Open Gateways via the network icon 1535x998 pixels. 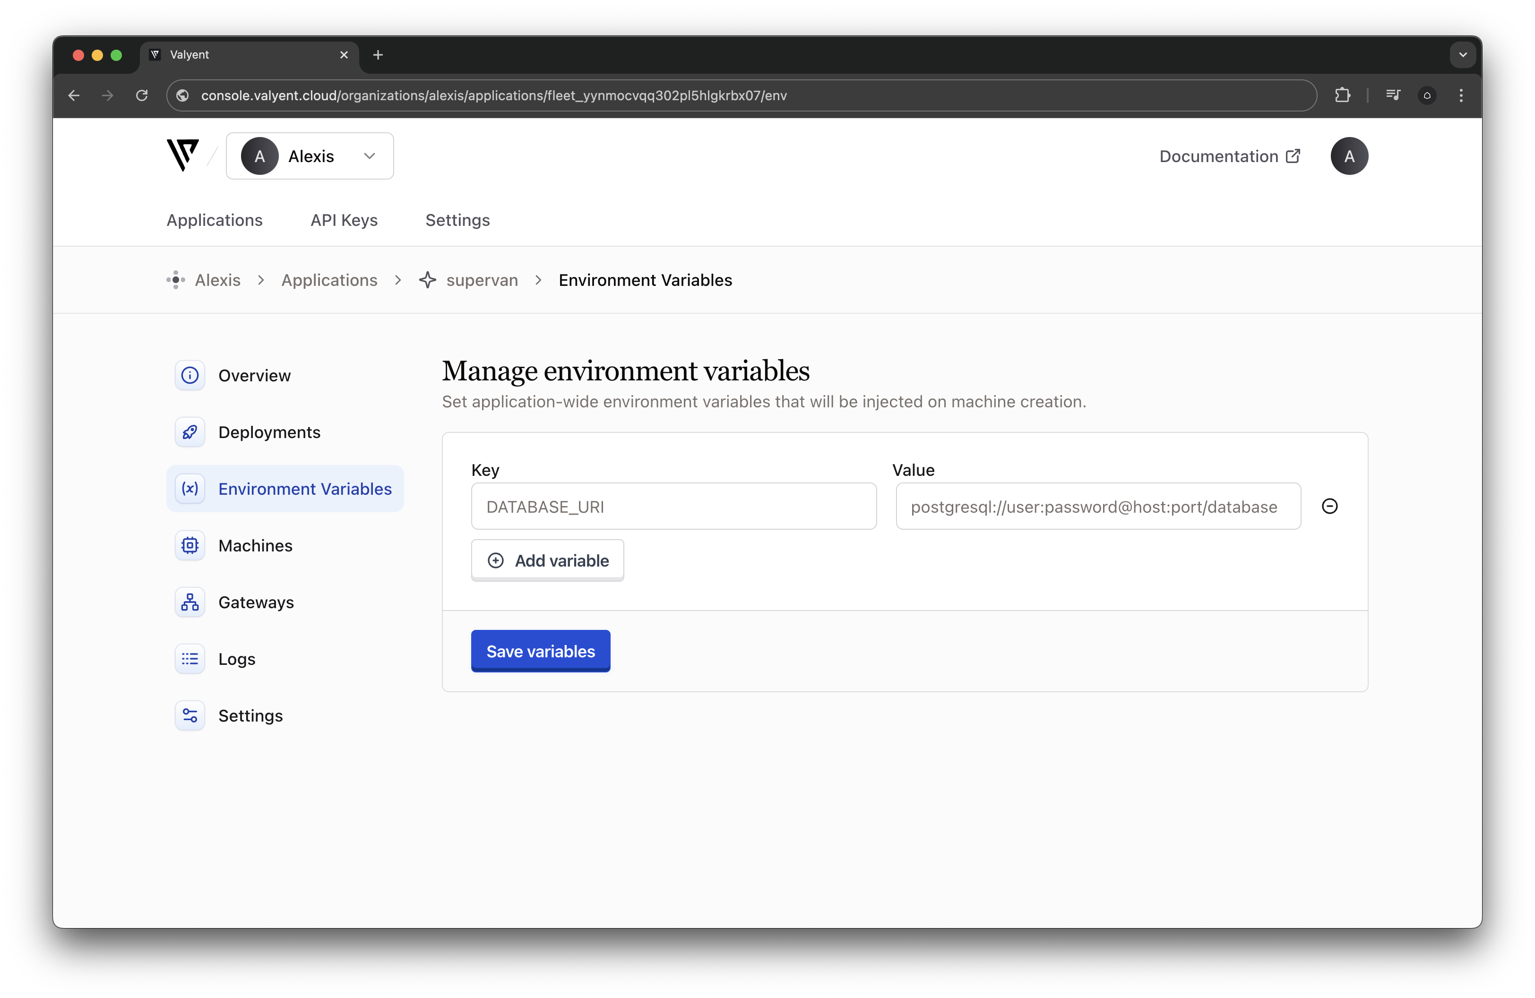pos(190,602)
